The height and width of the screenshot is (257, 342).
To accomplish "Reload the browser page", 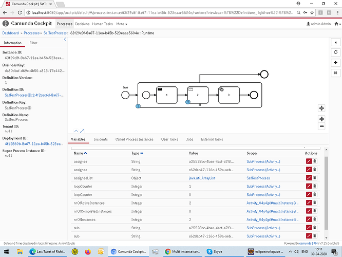I will click(20, 13).
